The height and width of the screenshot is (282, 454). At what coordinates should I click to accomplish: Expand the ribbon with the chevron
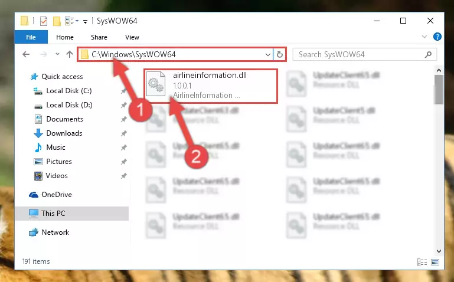tap(424, 37)
